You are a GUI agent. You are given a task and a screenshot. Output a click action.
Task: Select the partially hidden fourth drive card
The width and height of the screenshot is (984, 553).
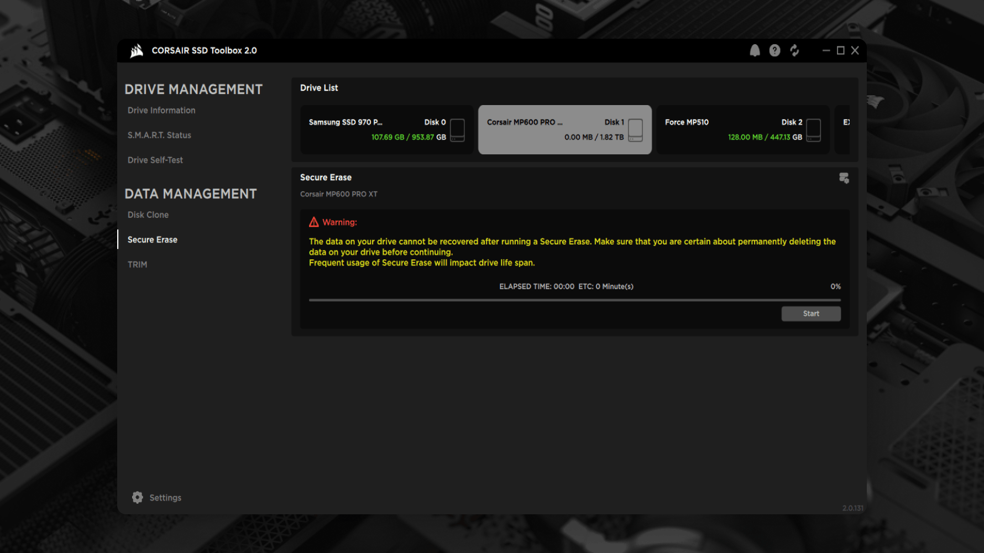(x=842, y=129)
